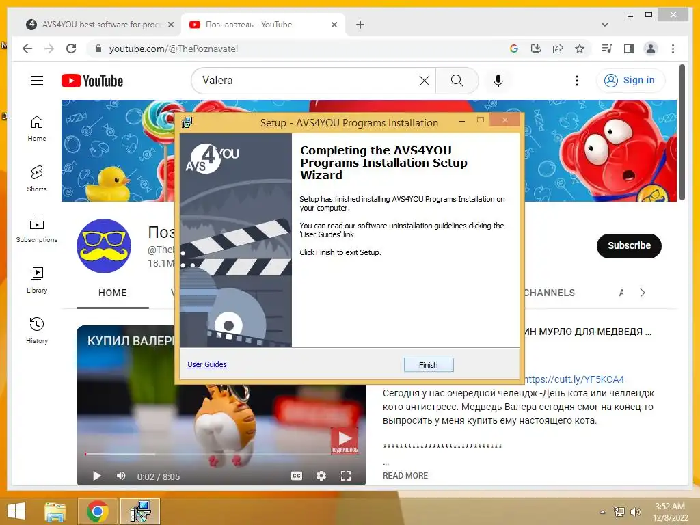Open the Chrome profile avatar

tap(651, 49)
